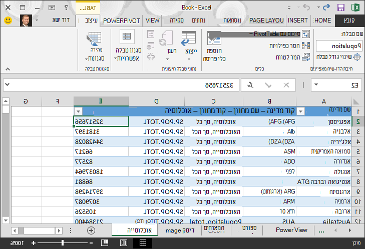Open the POWERPIVOT ribbon tab
The image size is (365, 249).
tap(121, 21)
